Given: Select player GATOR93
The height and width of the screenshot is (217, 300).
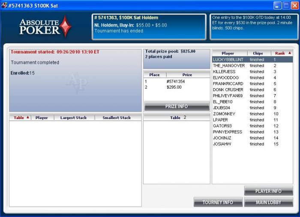Looking at the screenshot, I should click(x=252, y=126).
